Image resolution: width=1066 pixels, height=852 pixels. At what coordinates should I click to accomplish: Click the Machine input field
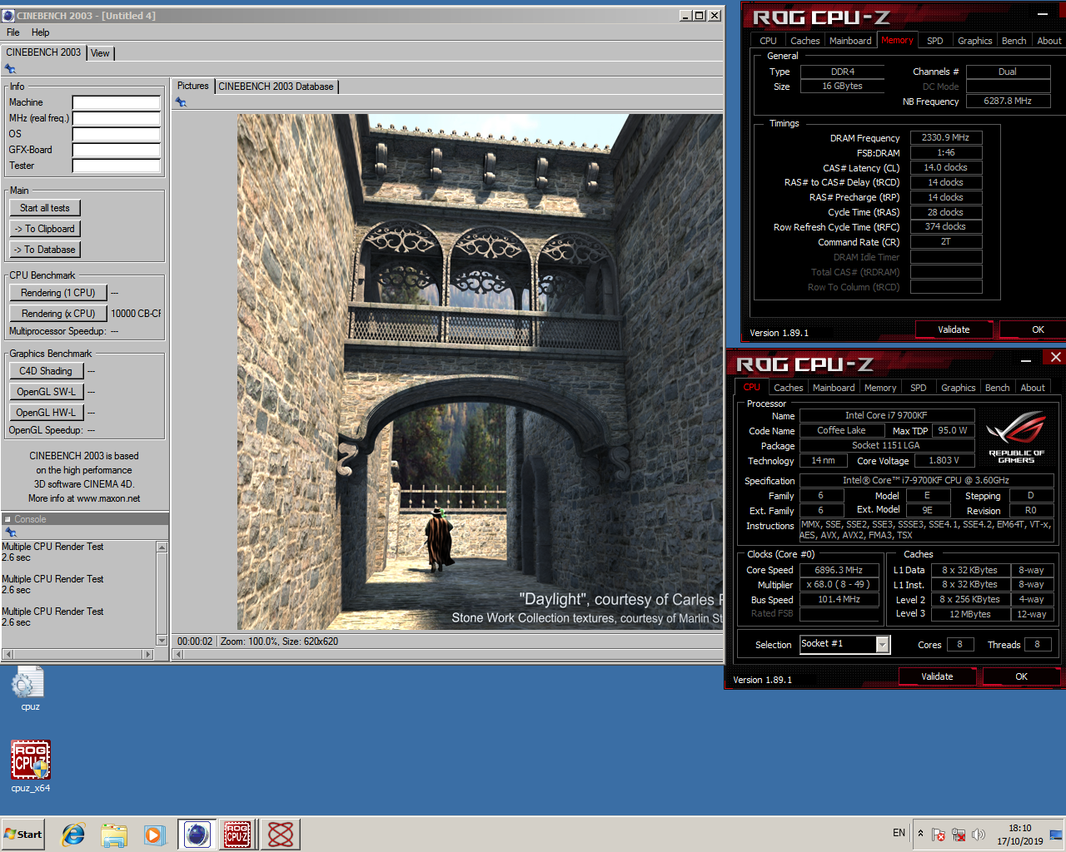116,102
